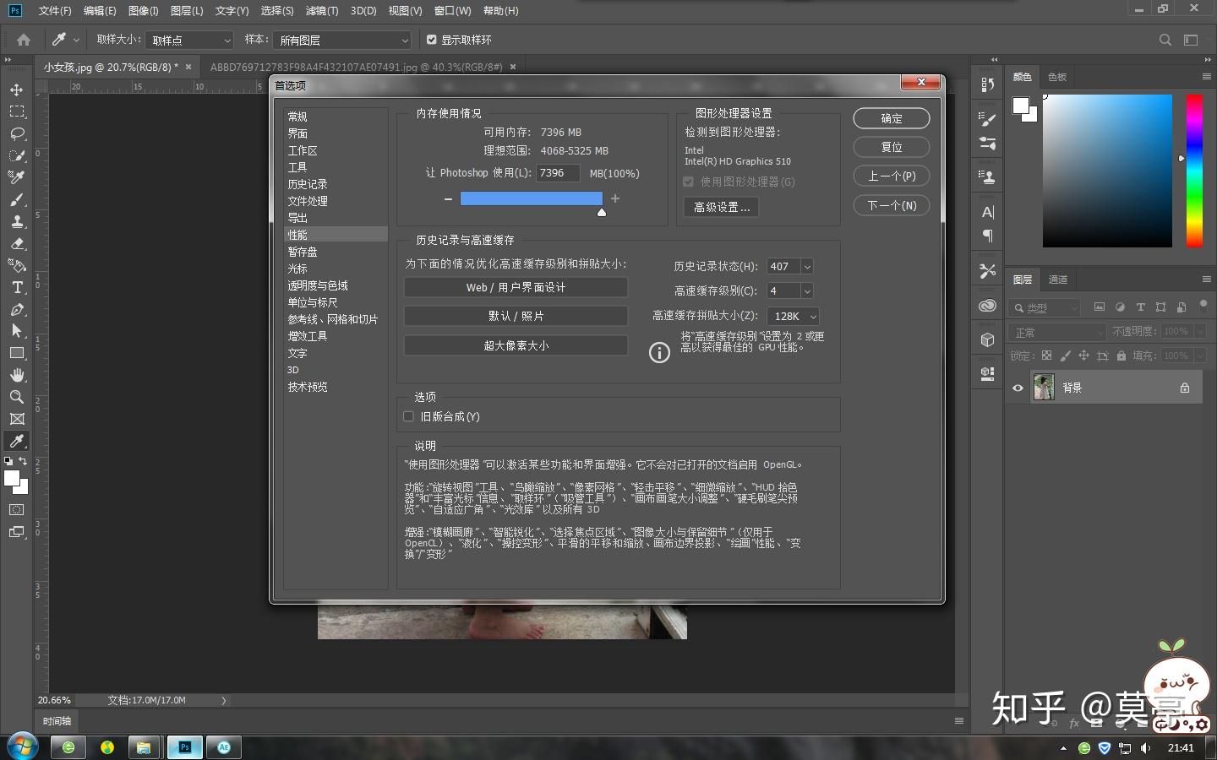Screen dimensions: 1217x760
Task: Click the 复位 button
Action: (892, 147)
